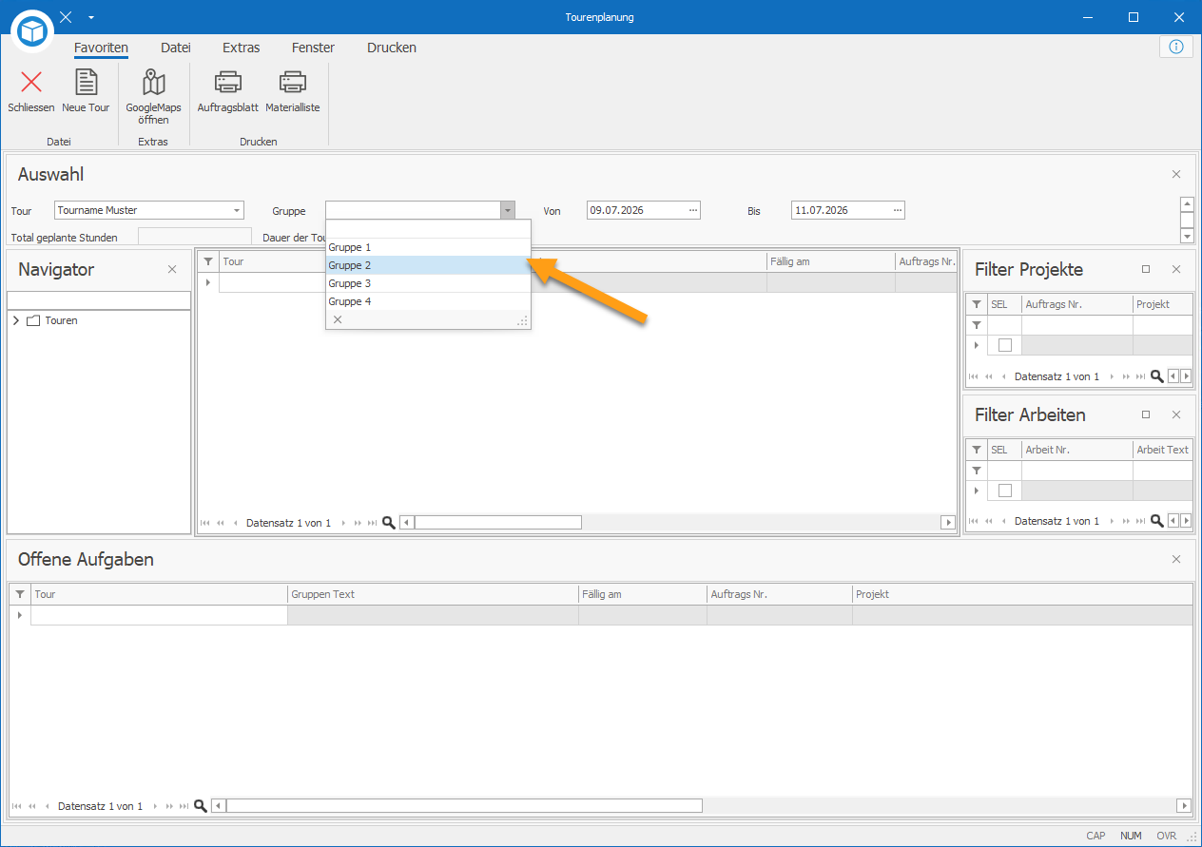Click the empty Tour cell in Offene Aufgaben
The width and height of the screenshot is (1202, 847).
[159, 615]
